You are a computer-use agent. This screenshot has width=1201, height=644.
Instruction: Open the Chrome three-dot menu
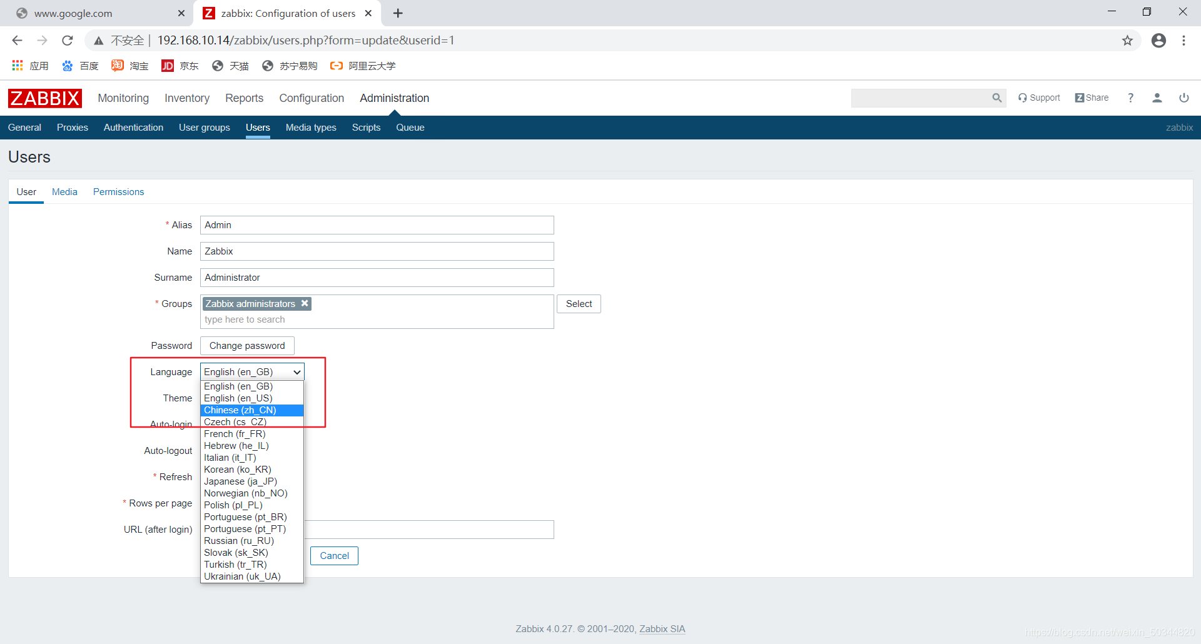1183,41
